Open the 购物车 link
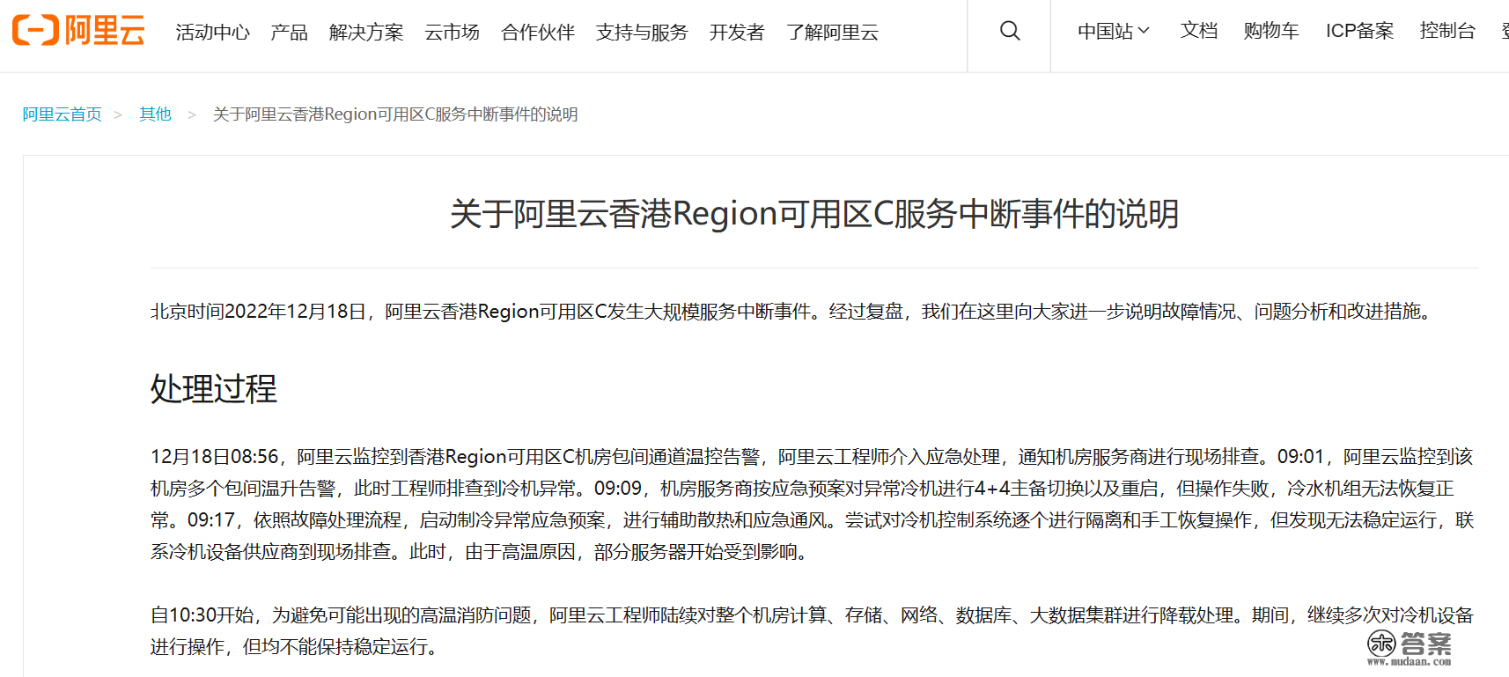 pos(1271,31)
